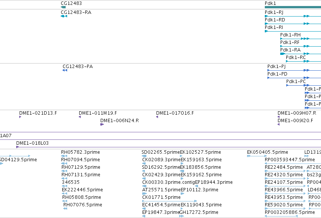Image resolution: width=321 pixels, height=218 pixels.
Task: Select the EP19847.3prime EST
Action: 161,212
